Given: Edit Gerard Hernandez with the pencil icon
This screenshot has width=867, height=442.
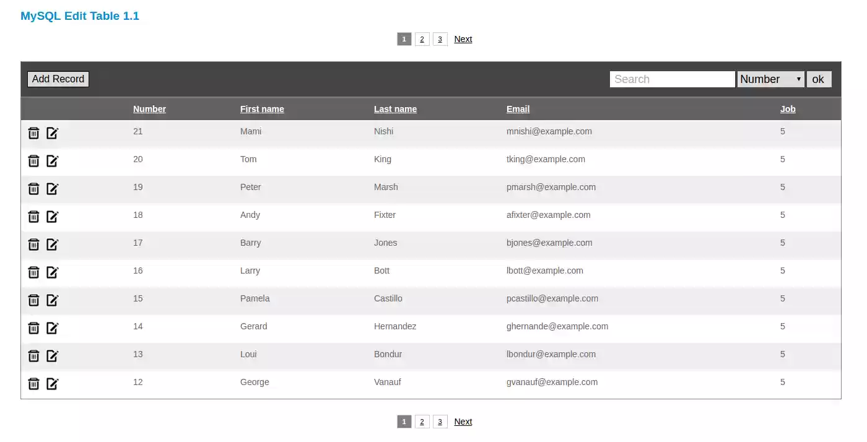Looking at the screenshot, I should pos(53,327).
